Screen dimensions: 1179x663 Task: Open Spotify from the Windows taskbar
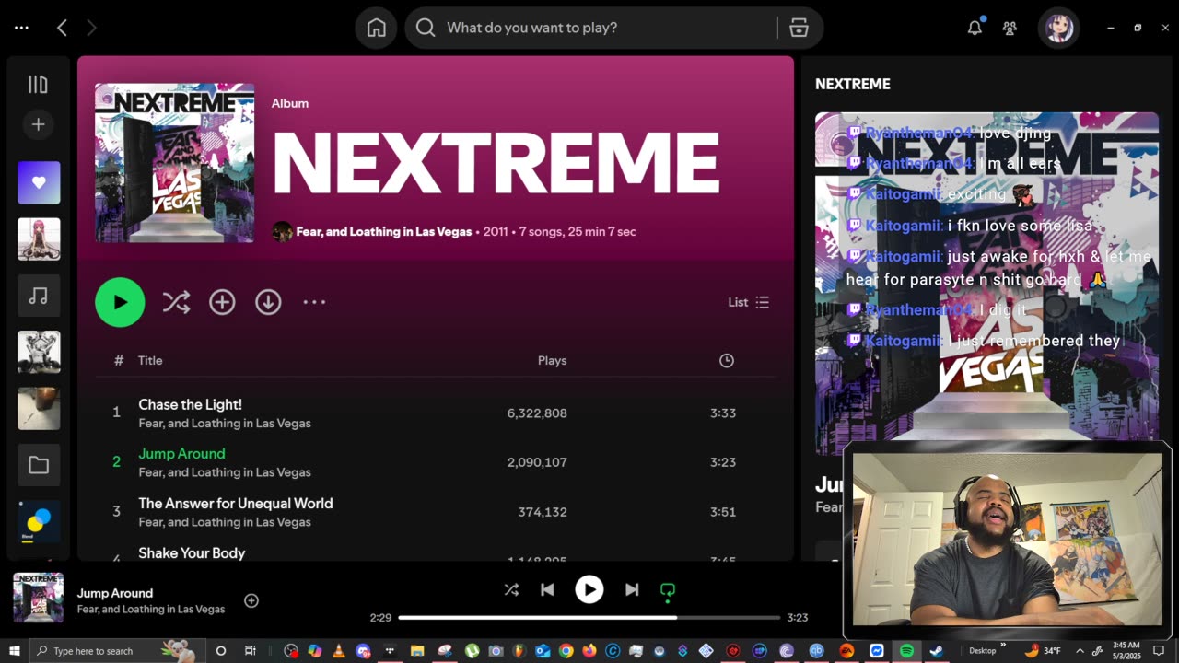click(x=906, y=651)
